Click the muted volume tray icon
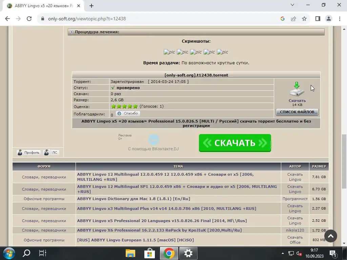 (x=299, y=254)
